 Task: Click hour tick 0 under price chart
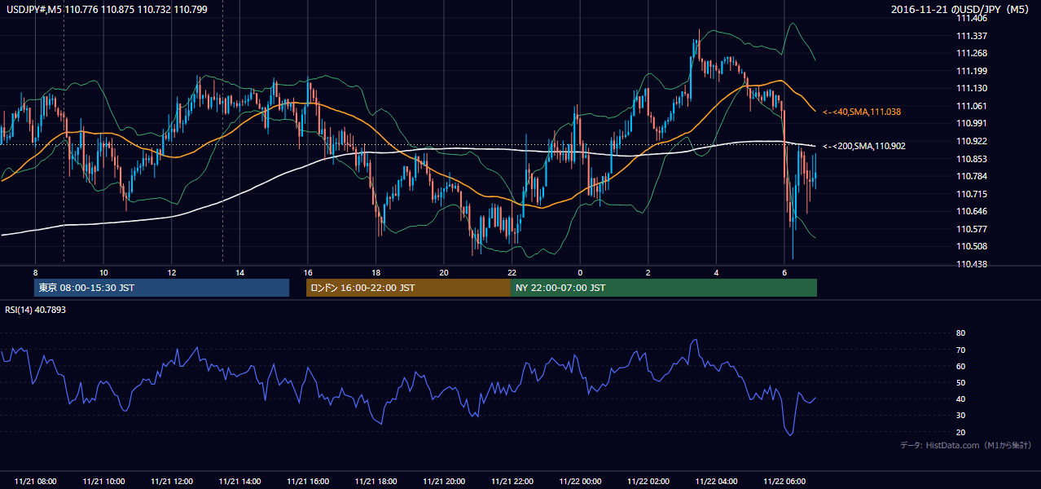(x=580, y=271)
